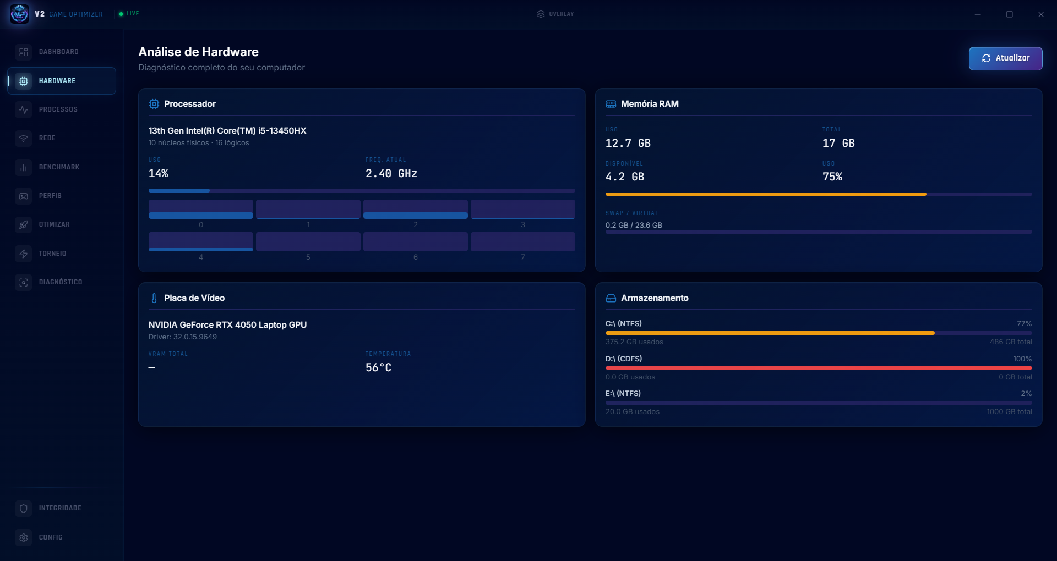
Task: Click the Memória RAM card icon
Action: pyautogui.click(x=611, y=104)
